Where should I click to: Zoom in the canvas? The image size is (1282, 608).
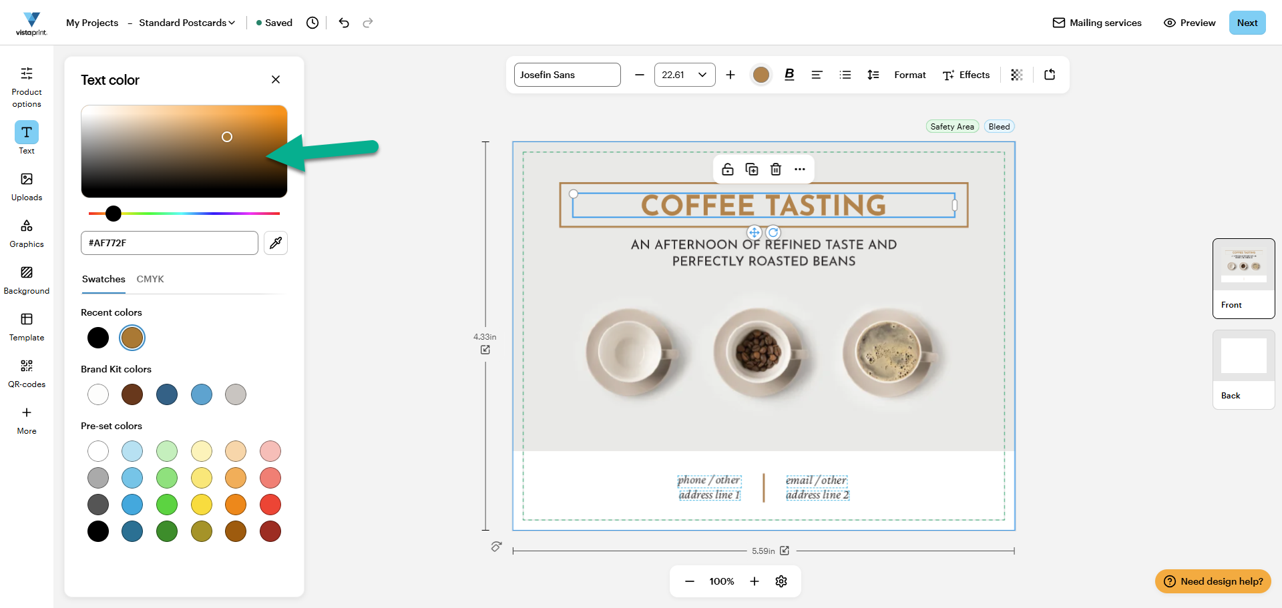pos(755,581)
